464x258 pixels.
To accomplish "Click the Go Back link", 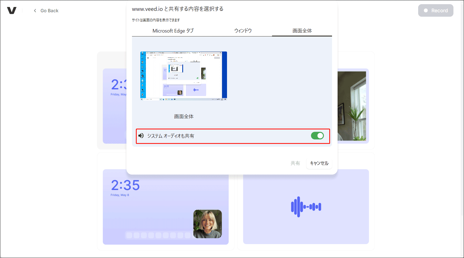I will tap(49, 10).
